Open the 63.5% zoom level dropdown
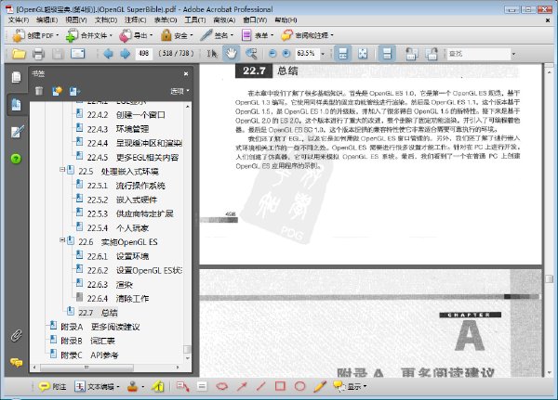This screenshot has height=400, width=558. coord(323,54)
